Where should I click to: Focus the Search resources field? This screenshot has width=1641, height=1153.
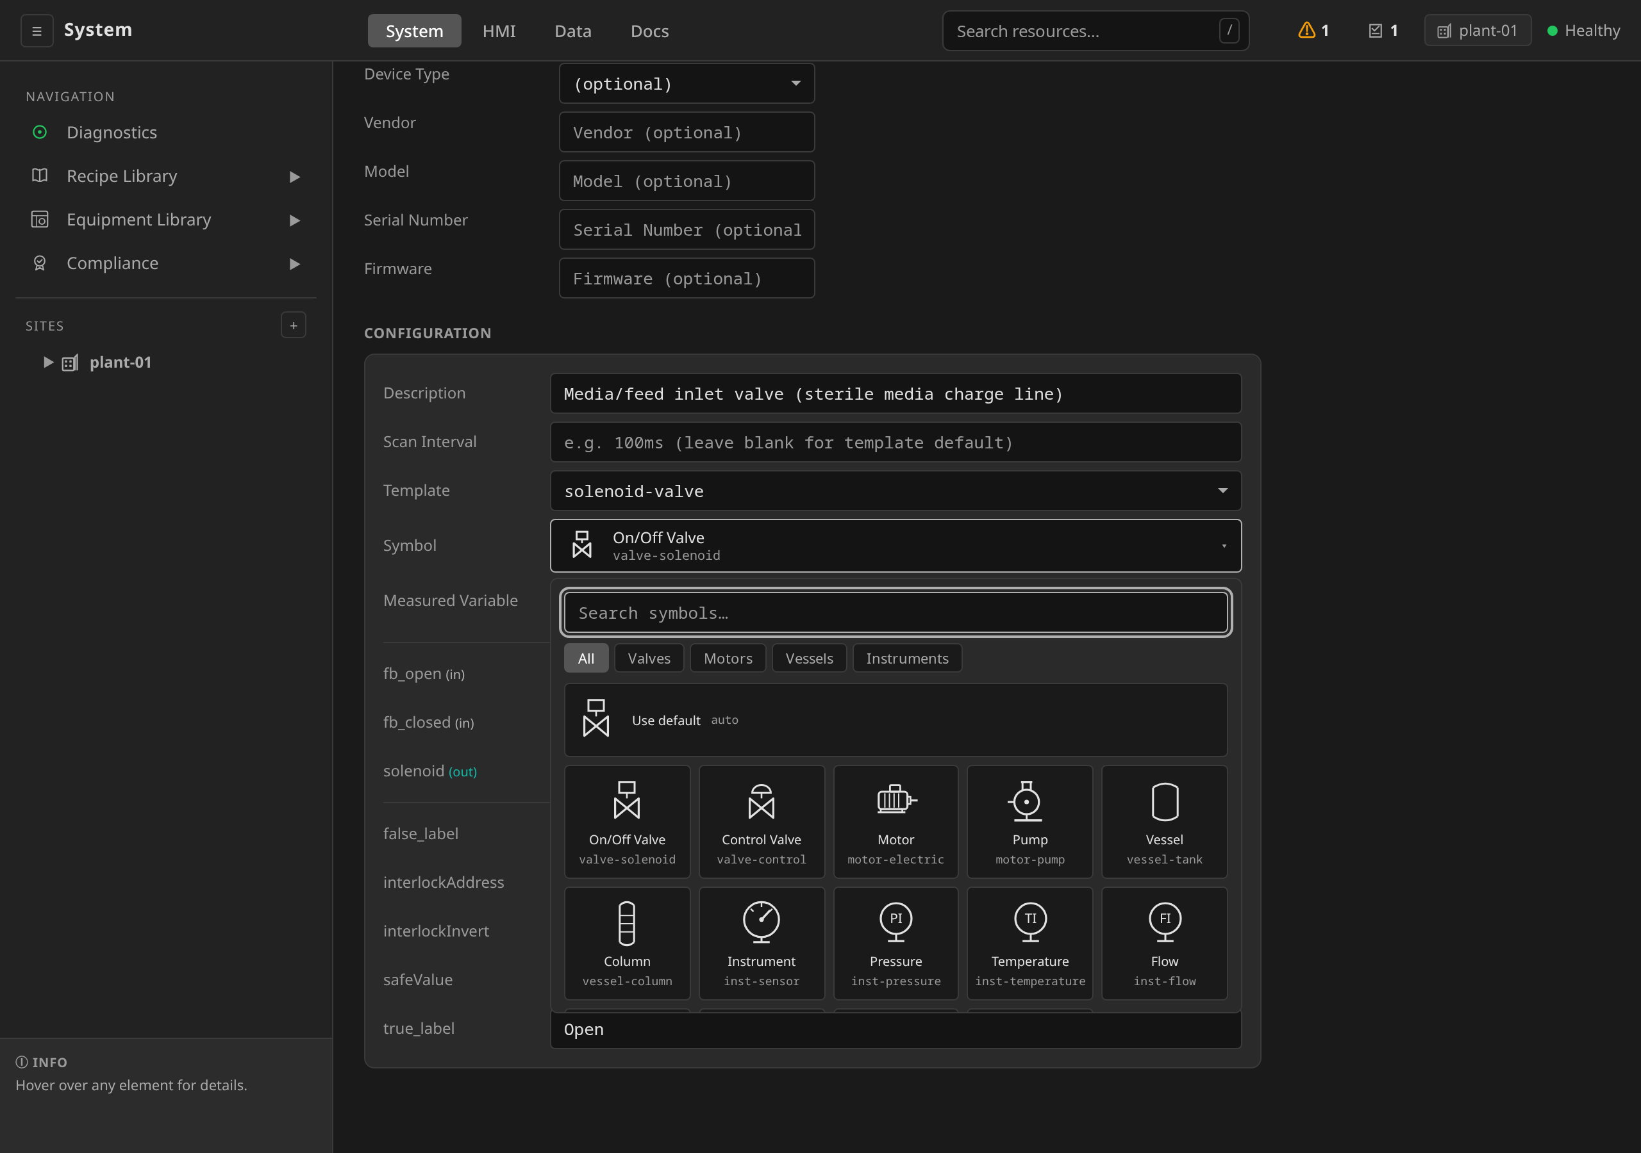1095,31
